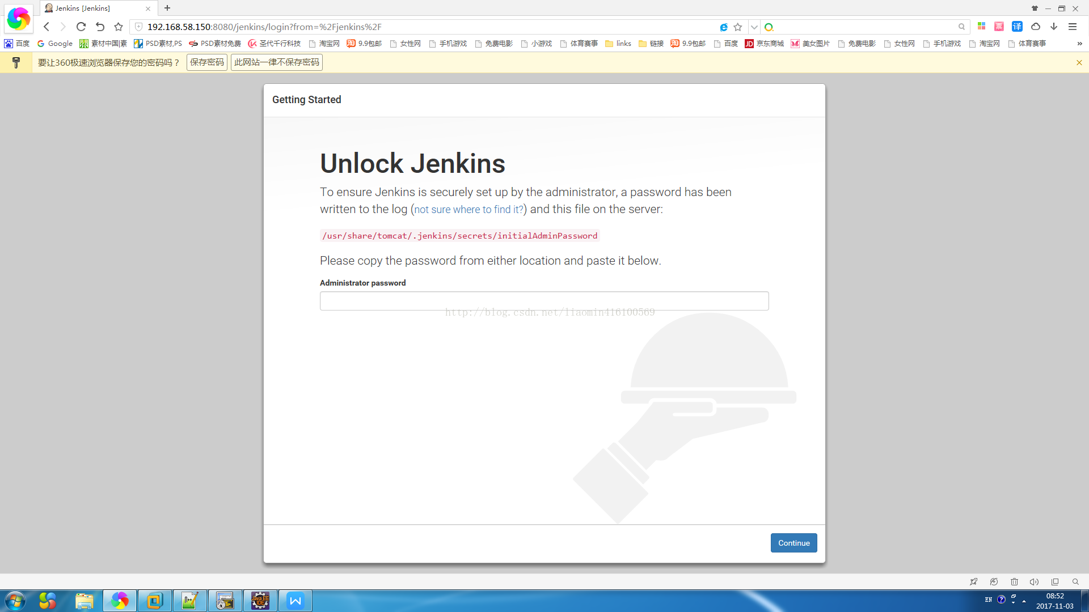Dismiss the save password notification bar
The height and width of the screenshot is (612, 1089).
(1079, 63)
